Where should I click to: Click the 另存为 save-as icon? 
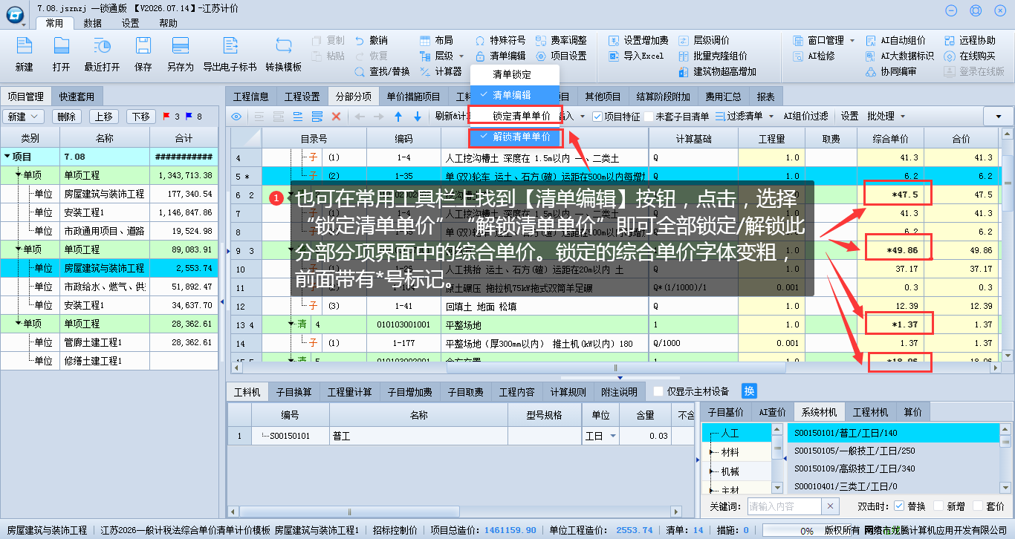[180, 45]
